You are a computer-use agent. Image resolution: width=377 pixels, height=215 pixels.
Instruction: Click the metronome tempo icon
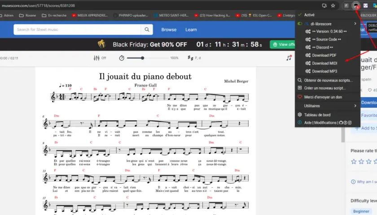(x=122, y=58)
